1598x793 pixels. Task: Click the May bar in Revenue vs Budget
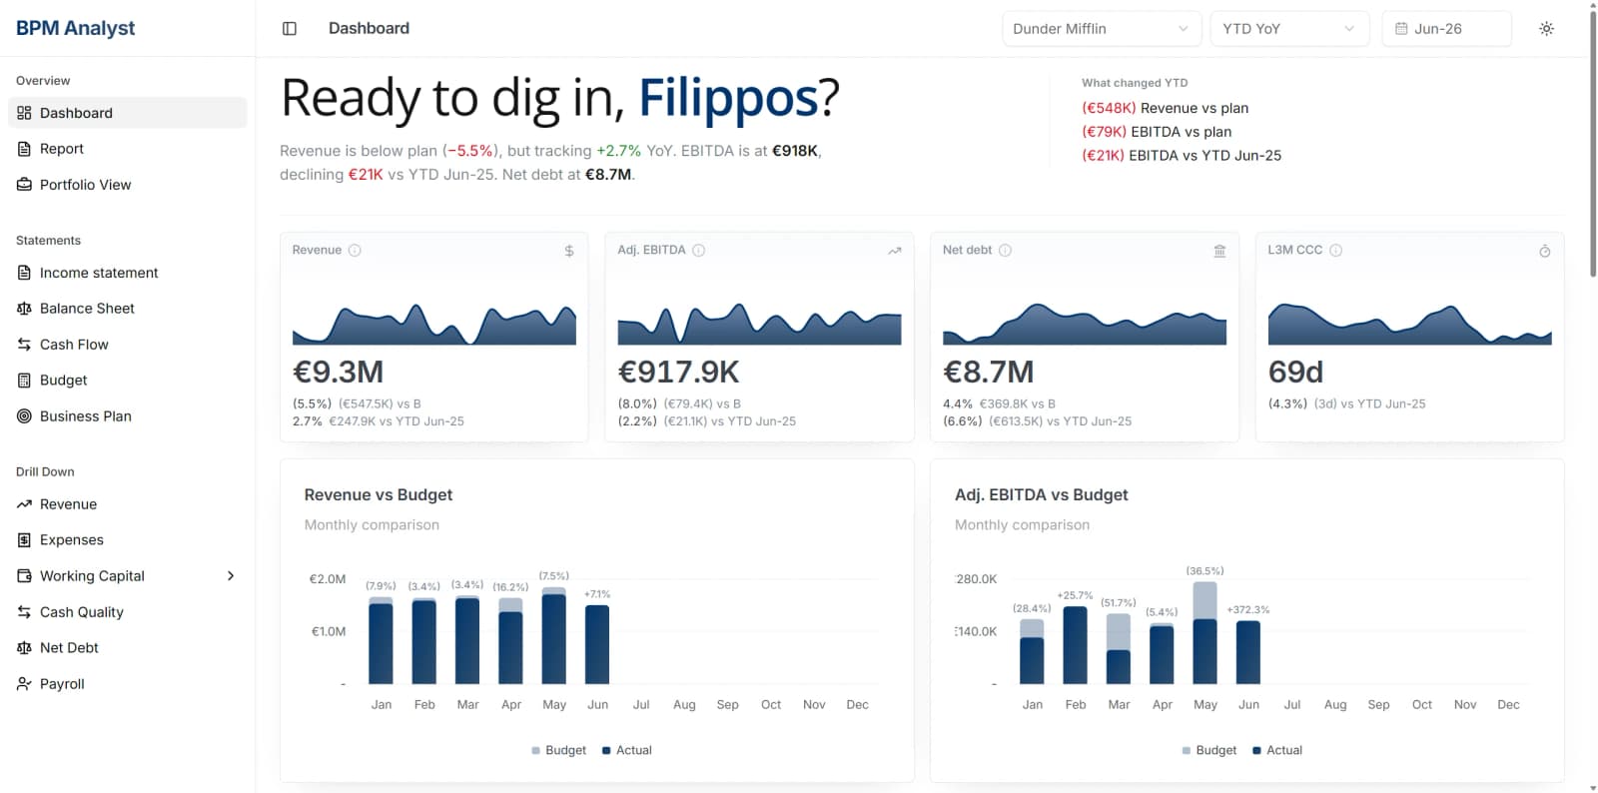click(554, 636)
